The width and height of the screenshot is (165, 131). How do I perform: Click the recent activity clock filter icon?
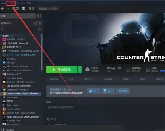(x=36, y=23)
